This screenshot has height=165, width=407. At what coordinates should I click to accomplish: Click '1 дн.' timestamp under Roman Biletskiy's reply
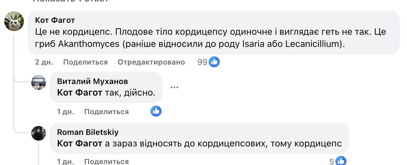65,161
